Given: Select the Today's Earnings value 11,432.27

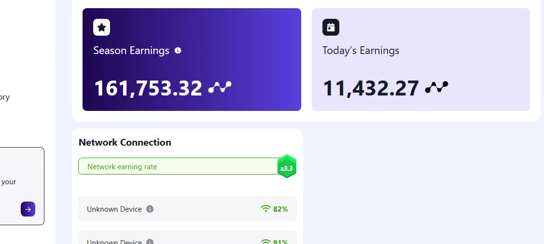Looking at the screenshot, I should click(x=371, y=88).
